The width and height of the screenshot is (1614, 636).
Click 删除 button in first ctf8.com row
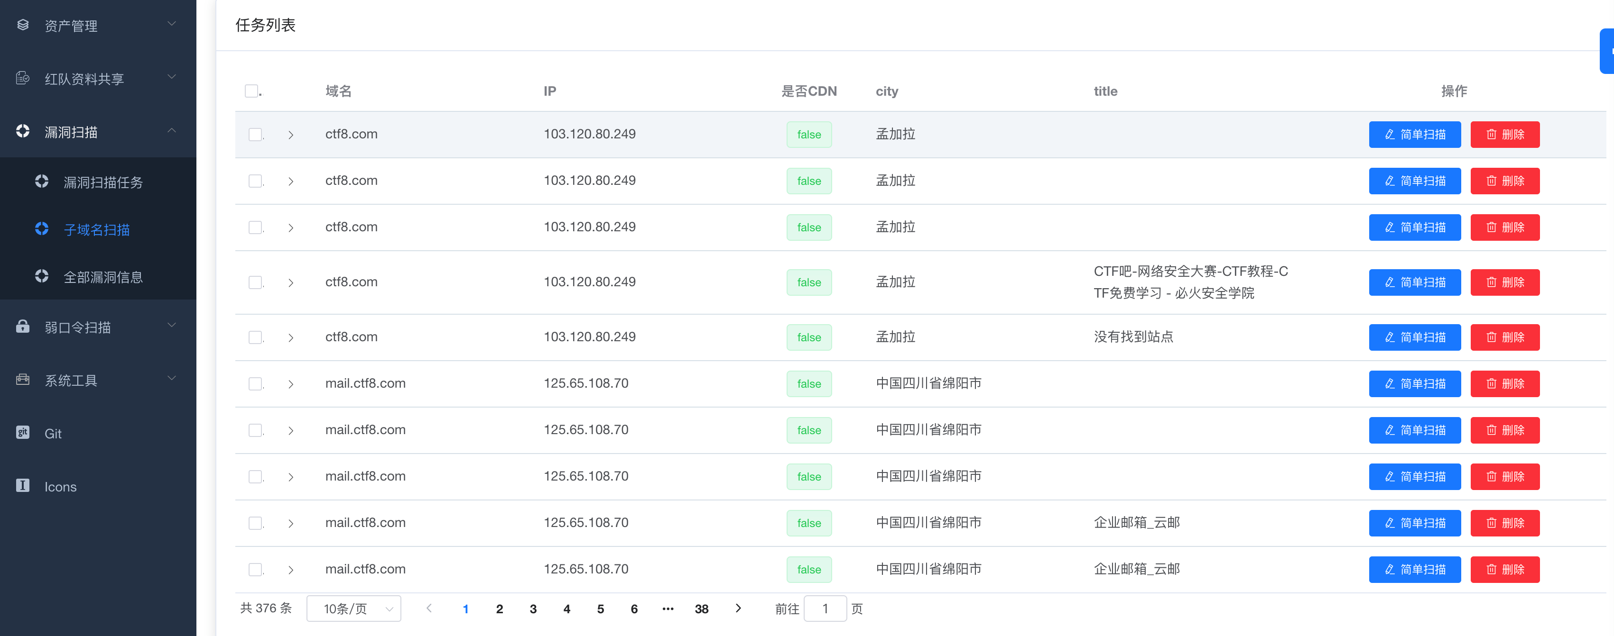[x=1504, y=135]
